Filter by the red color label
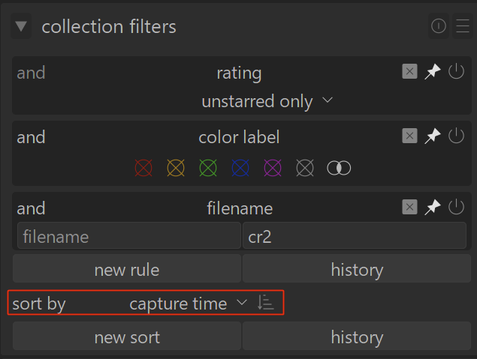Viewport: 477px width, 359px height. click(142, 168)
